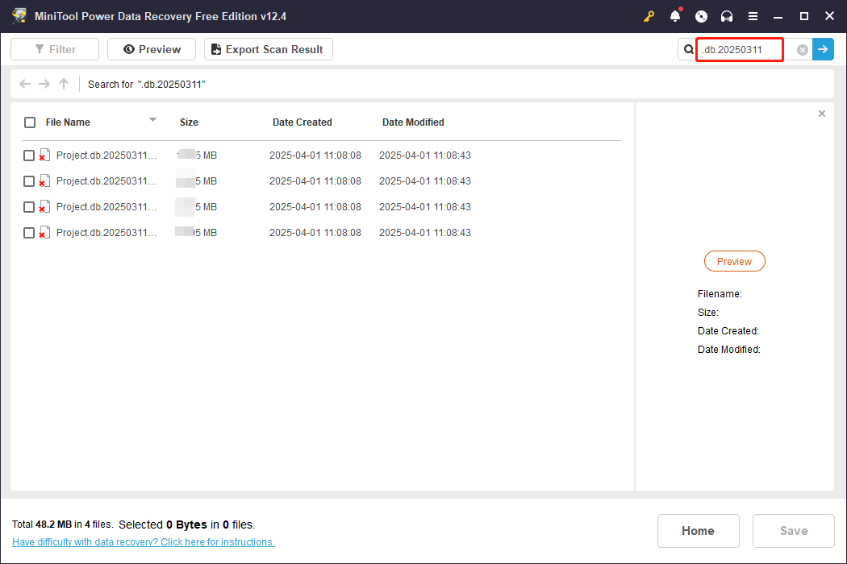This screenshot has height=564, width=847.
Task: Select the third Project.db.20250311 file name
Action: [x=106, y=207]
